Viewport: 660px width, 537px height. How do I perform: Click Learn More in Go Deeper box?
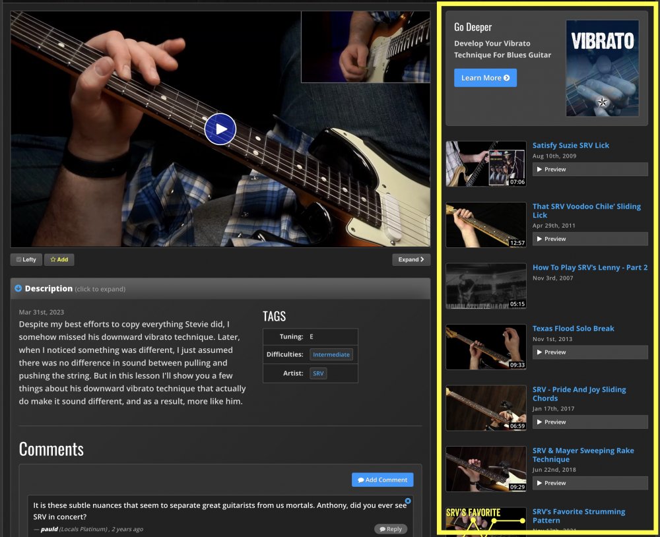(x=485, y=78)
